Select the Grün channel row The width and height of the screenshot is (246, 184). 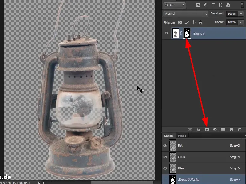[204, 157]
